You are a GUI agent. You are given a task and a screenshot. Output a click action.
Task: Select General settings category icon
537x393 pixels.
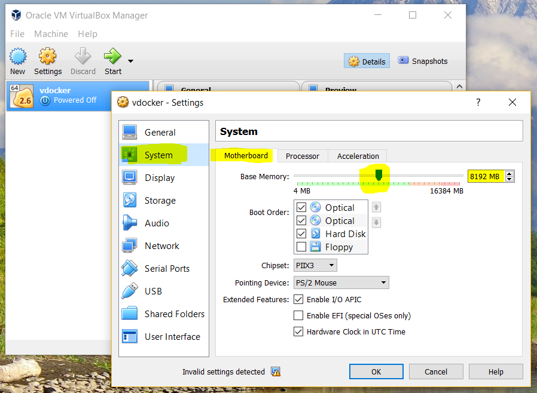pos(129,133)
